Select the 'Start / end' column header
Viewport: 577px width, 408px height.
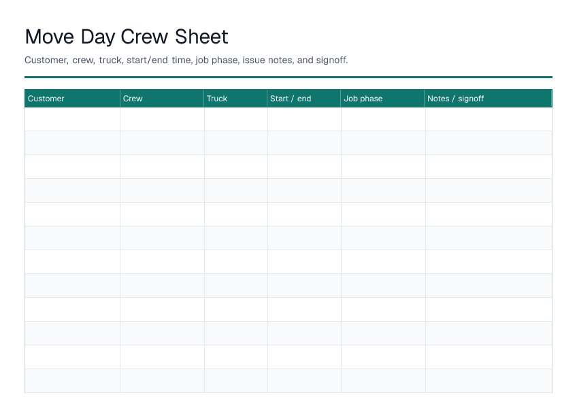[304, 98]
